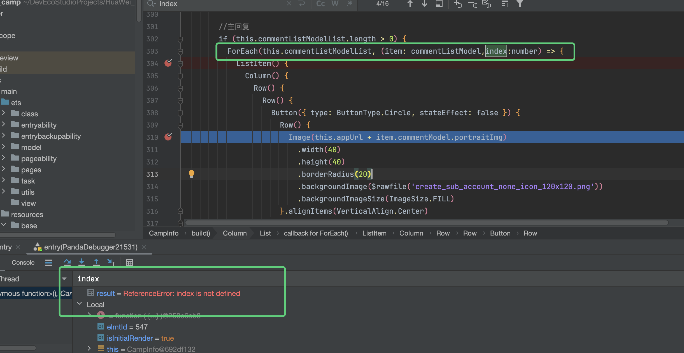Collapse the base folder
Screen dimensions: 684x353
click(x=4, y=225)
